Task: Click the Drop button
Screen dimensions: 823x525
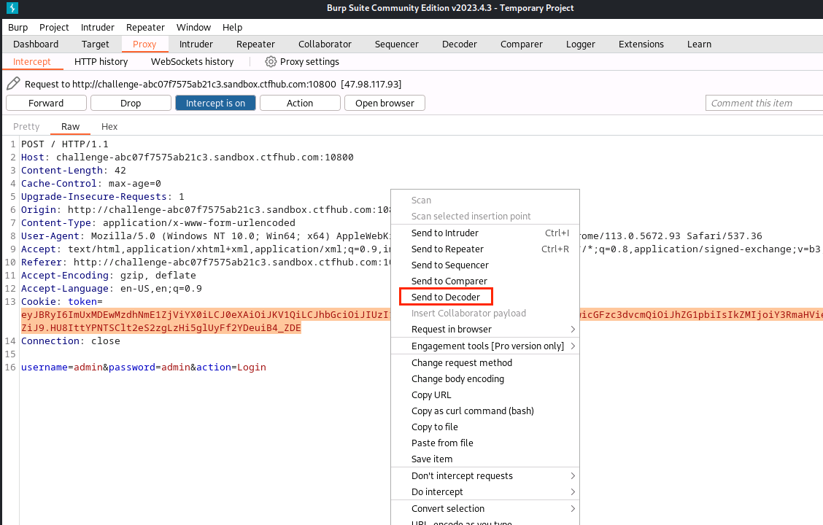Action: [131, 104]
